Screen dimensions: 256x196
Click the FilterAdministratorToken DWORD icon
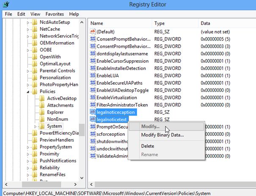coord(93,105)
